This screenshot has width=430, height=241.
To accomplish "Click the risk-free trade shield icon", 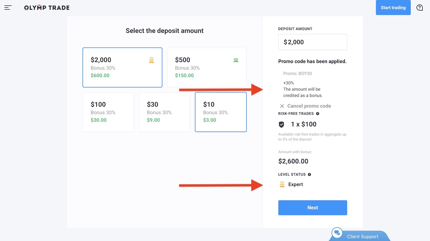I will (281, 125).
